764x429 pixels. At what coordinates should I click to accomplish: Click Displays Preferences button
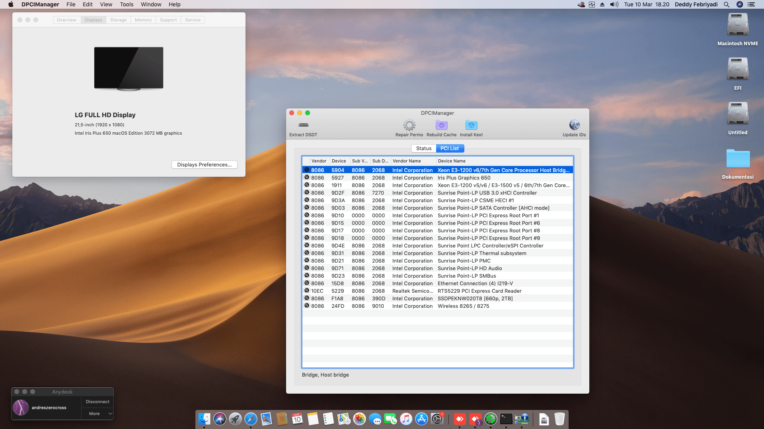pyautogui.click(x=204, y=164)
